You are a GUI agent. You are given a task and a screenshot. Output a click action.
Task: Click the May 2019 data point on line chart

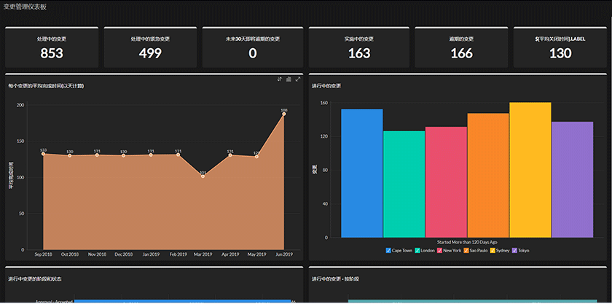[256, 157]
